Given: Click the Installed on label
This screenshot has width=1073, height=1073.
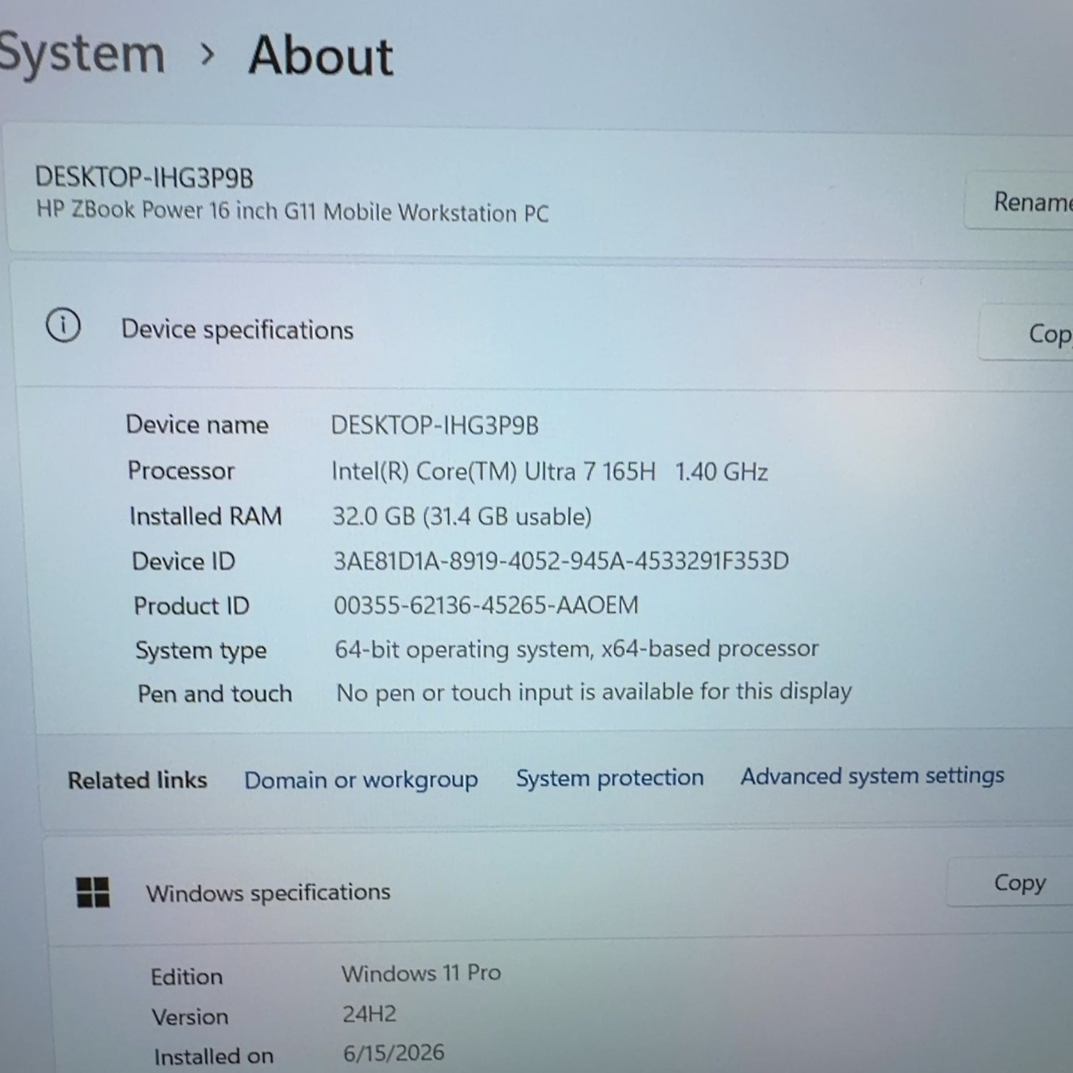Looking at the screenshot, I should click(x=214, y=1057).
